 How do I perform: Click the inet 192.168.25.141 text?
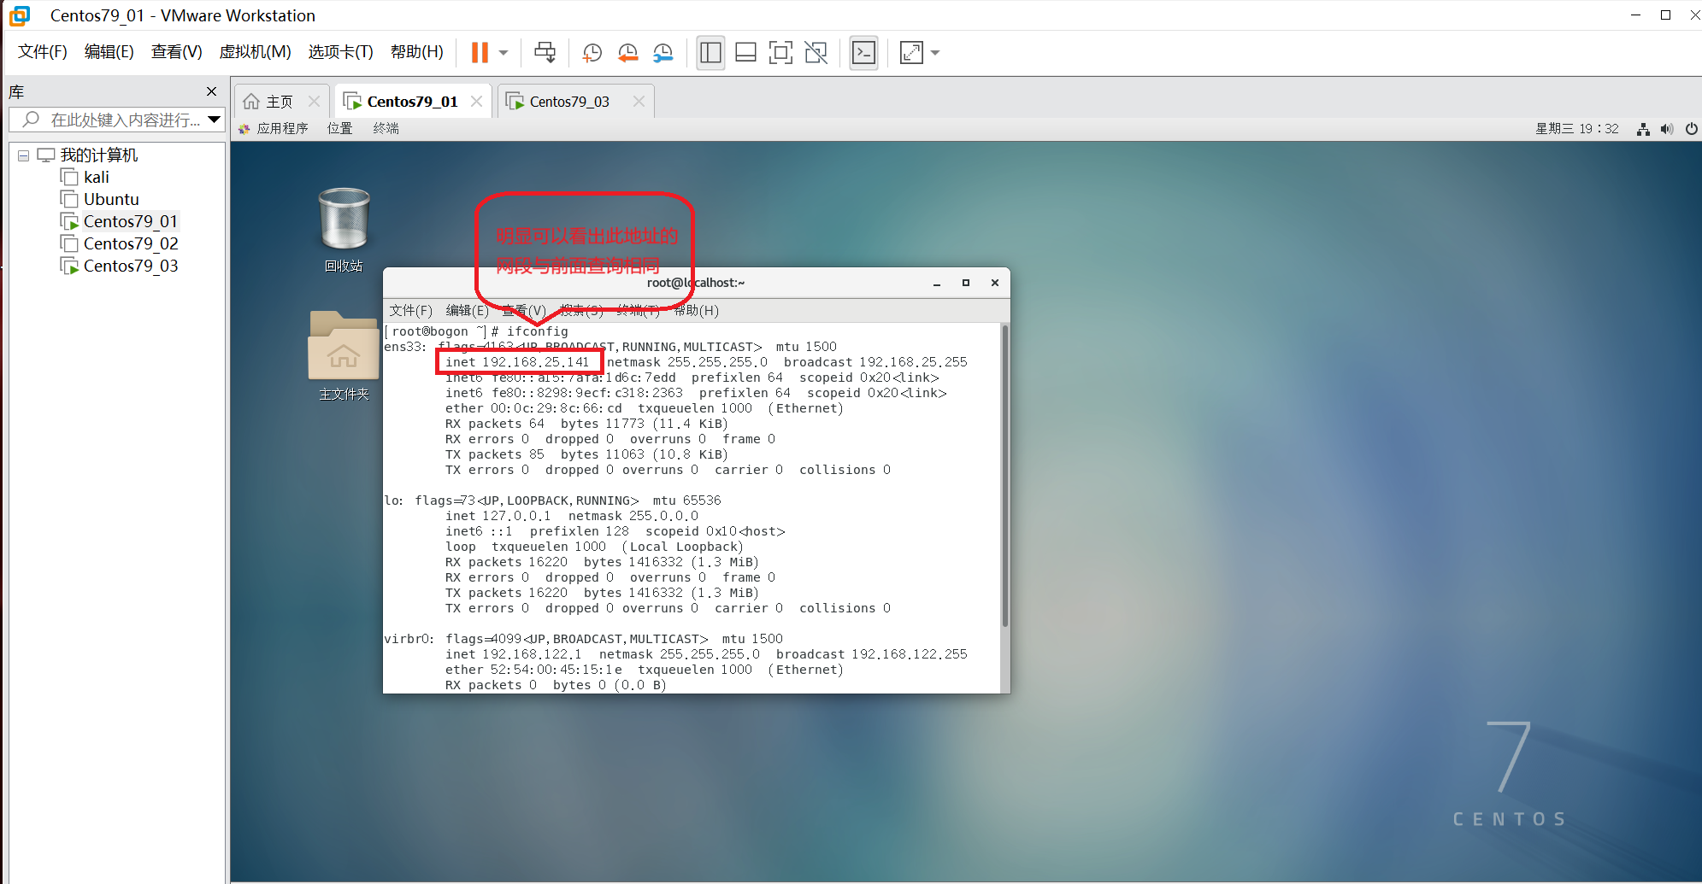pos(517,362)
